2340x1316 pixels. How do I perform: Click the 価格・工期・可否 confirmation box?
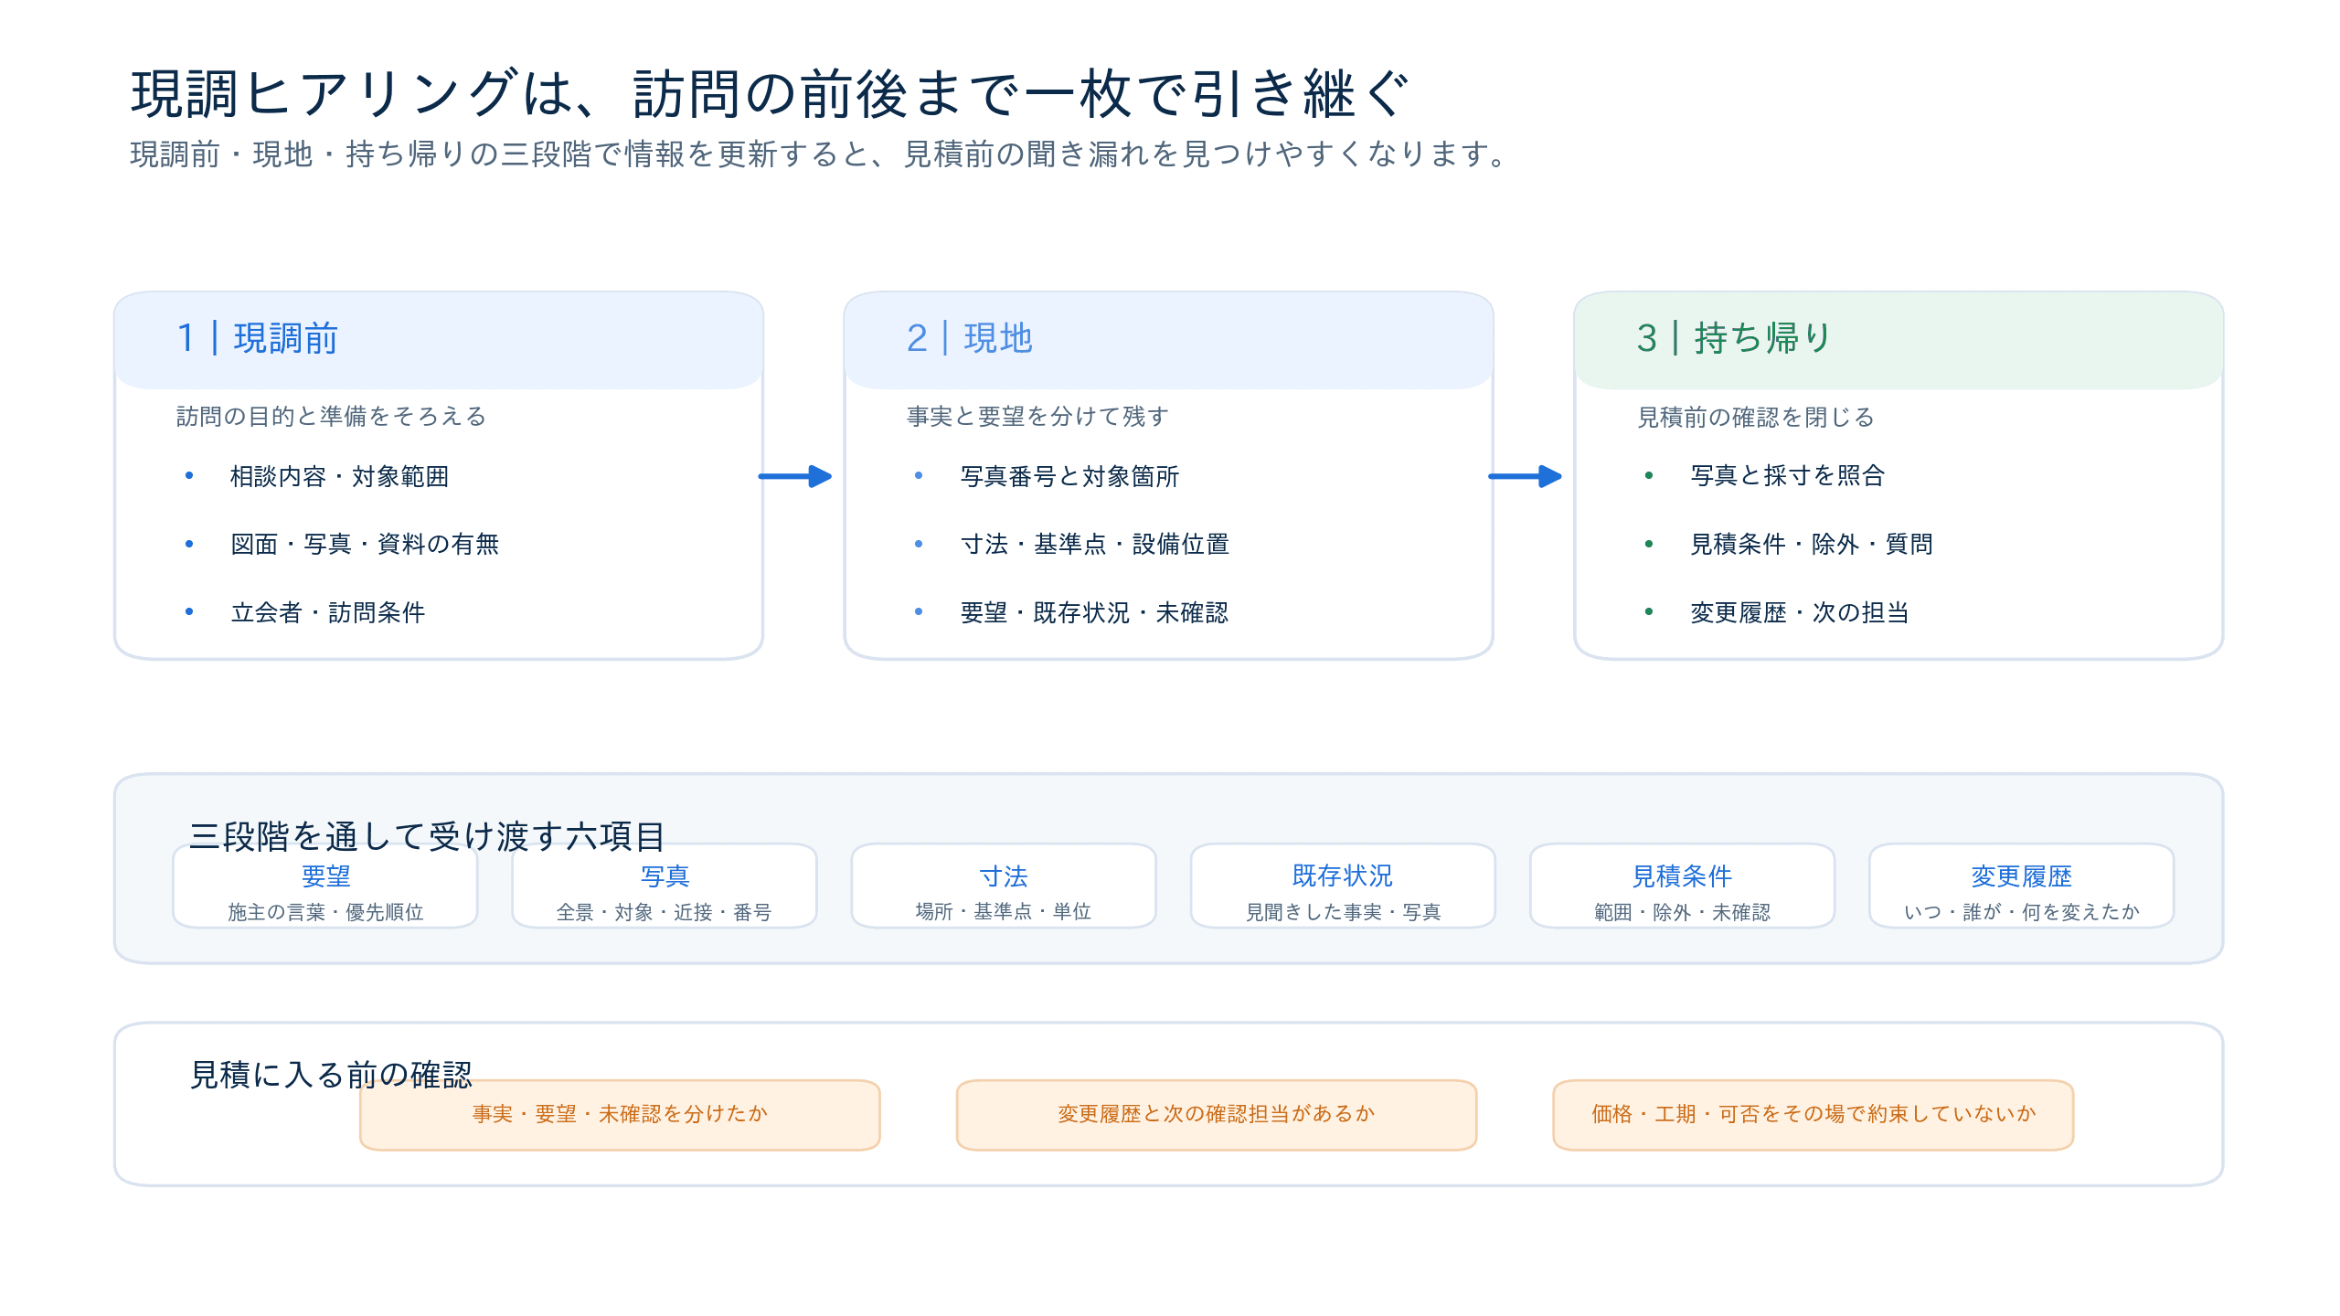[1813, 1115]
